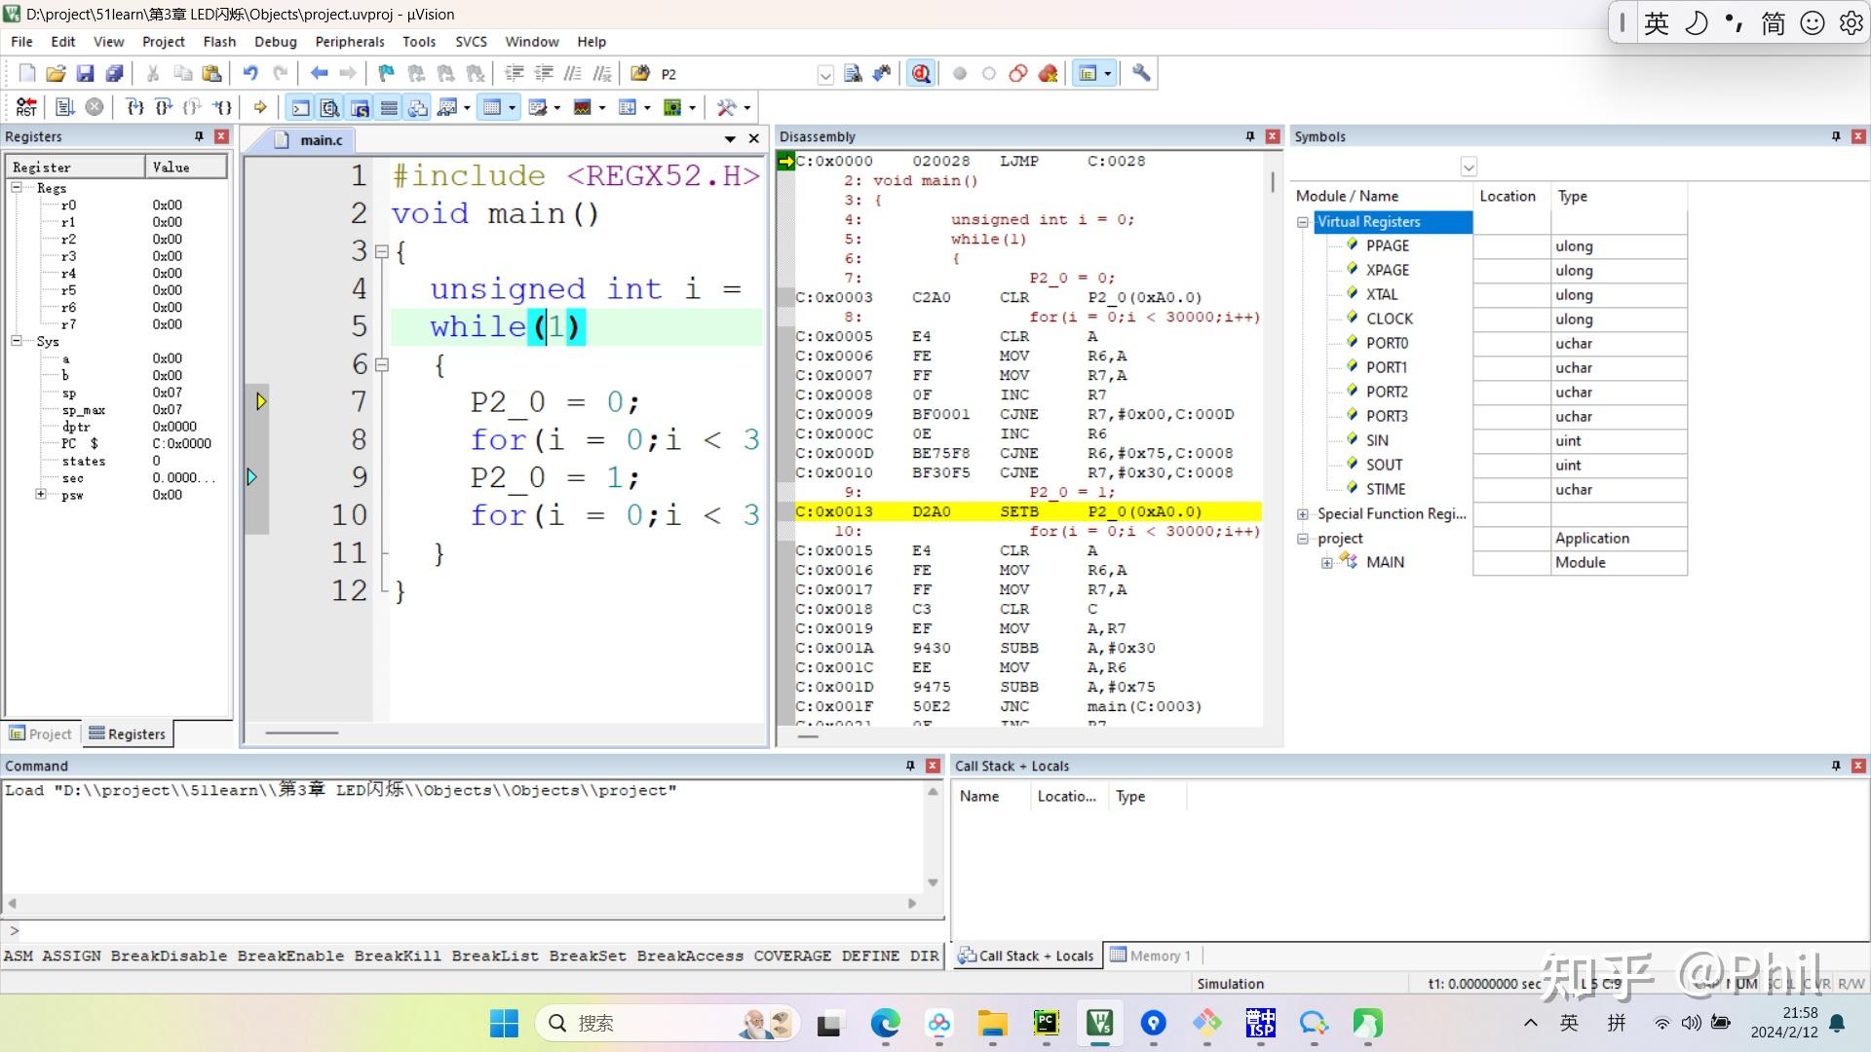Expand Special Function Registers tree node

click(1303, 514)
